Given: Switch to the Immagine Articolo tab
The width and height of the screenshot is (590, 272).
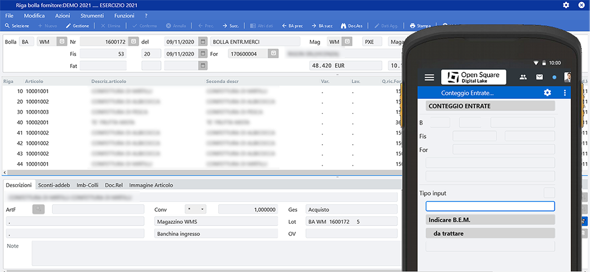Looking at the screenshot, I should [x=152, y=185].
